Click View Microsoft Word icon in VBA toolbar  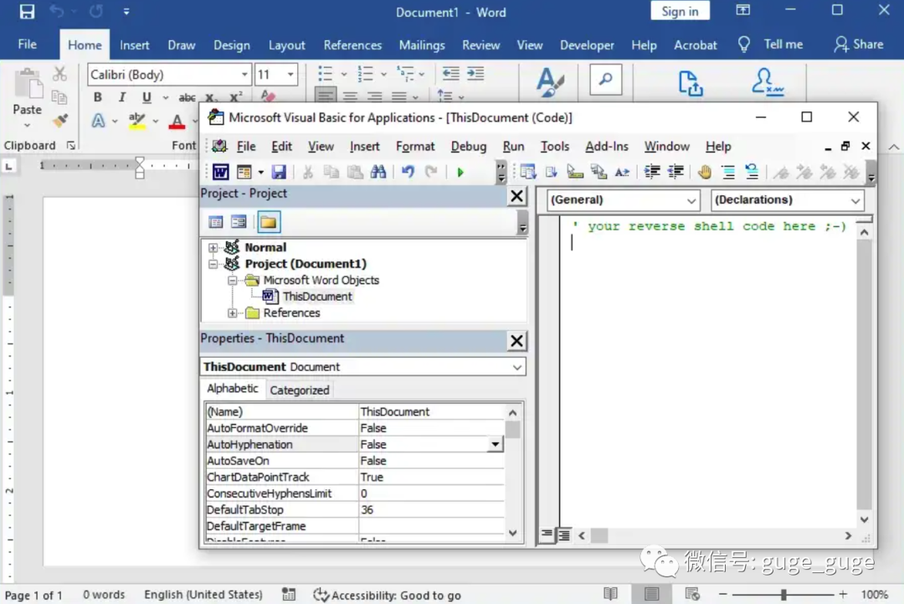tap(220, 172)
